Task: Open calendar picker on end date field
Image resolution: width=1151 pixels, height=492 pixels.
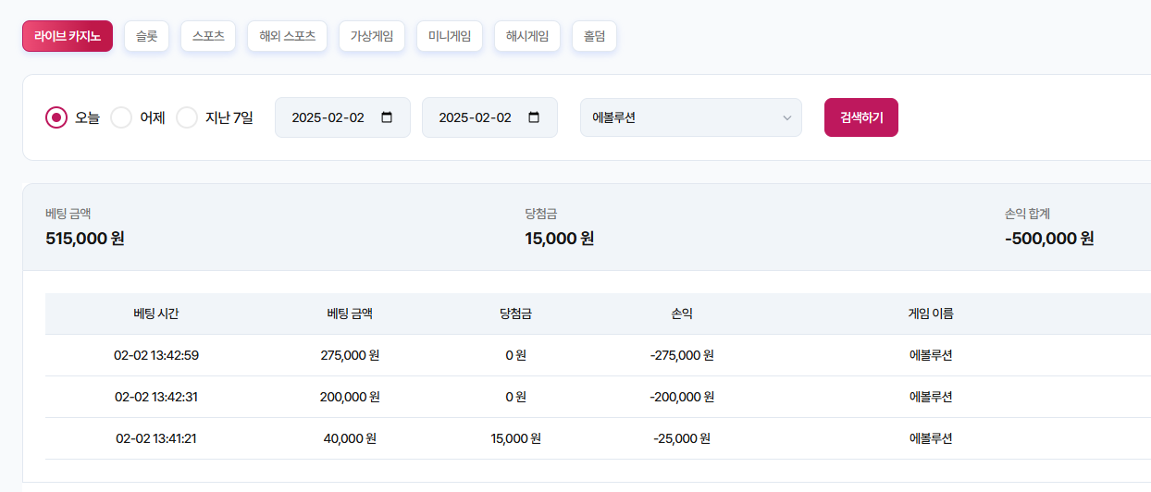Action: pos(534,117)
